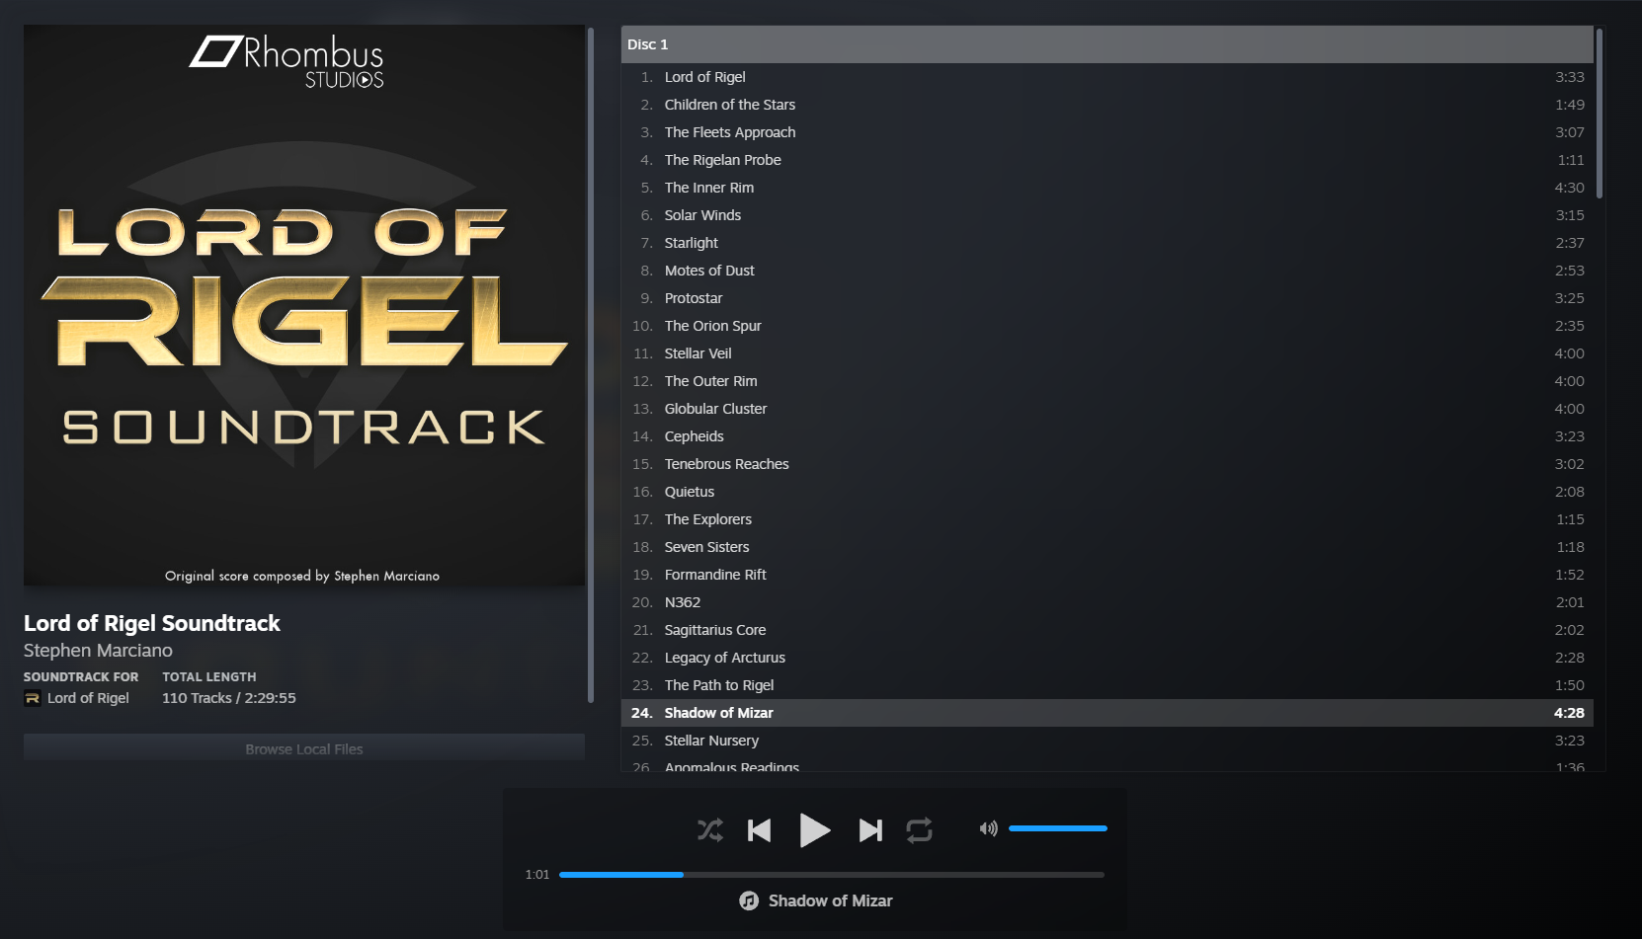
Task: Click the track list scrollbar
Action: tap(1600, 113)
